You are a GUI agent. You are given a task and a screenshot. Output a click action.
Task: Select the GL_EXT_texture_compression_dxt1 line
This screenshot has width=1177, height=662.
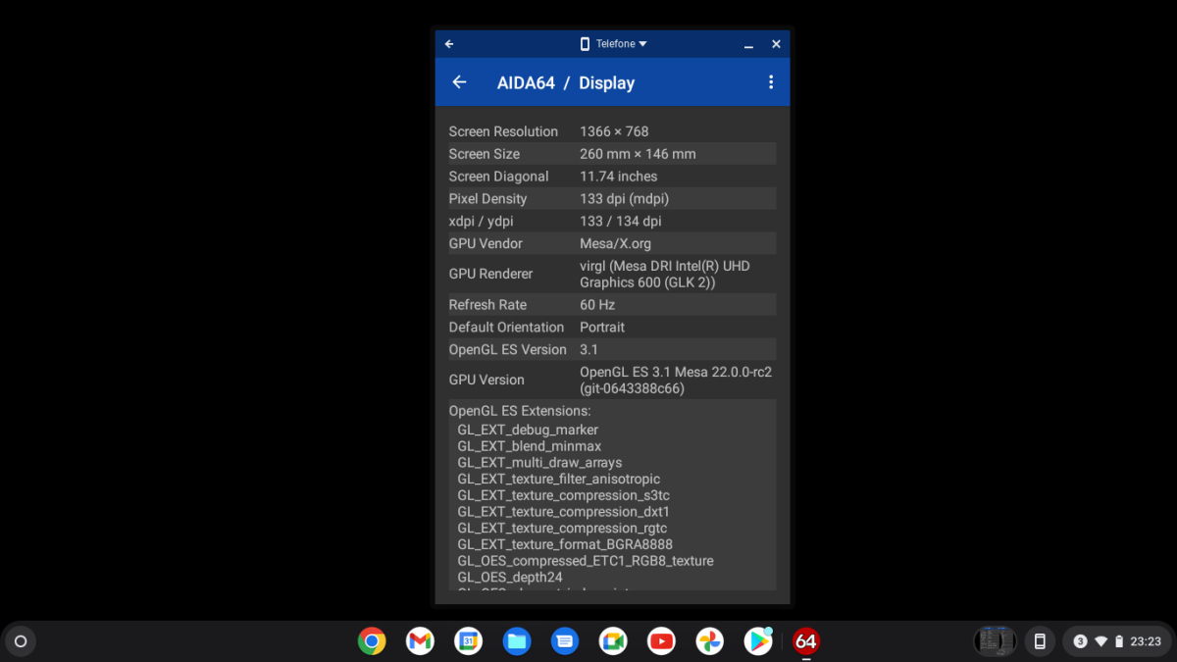[x=563, y=512]
